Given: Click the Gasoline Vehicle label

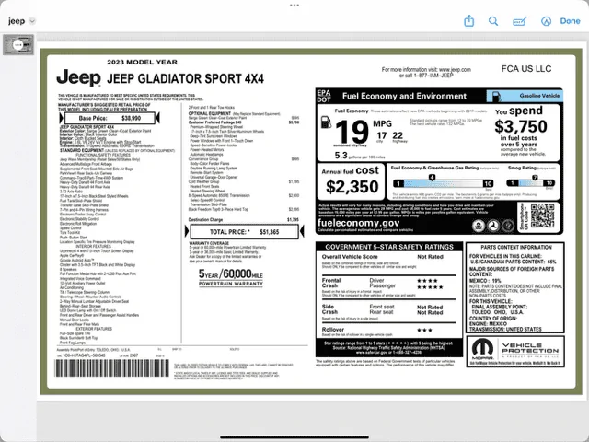Looking at the screenshot, I should (x=539, y=96).
